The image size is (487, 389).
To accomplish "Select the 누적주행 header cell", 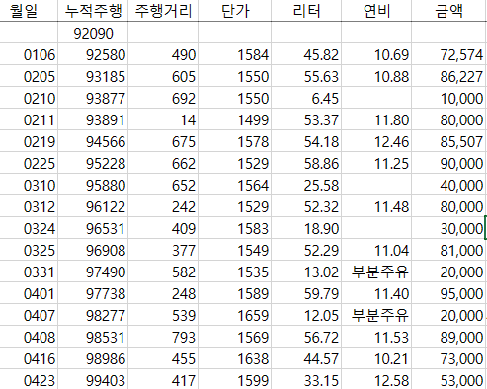I will click(93, 11).
